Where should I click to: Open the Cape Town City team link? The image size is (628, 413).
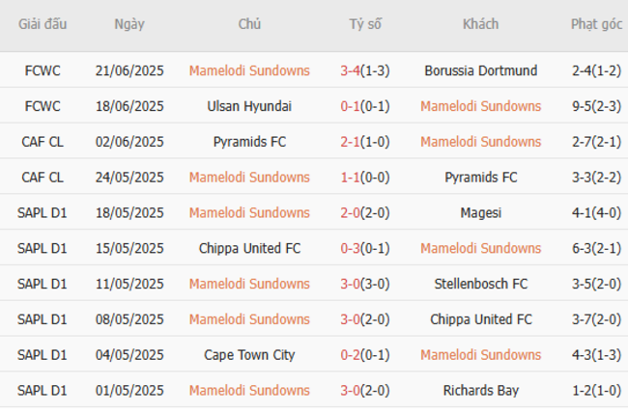point(249,355)
